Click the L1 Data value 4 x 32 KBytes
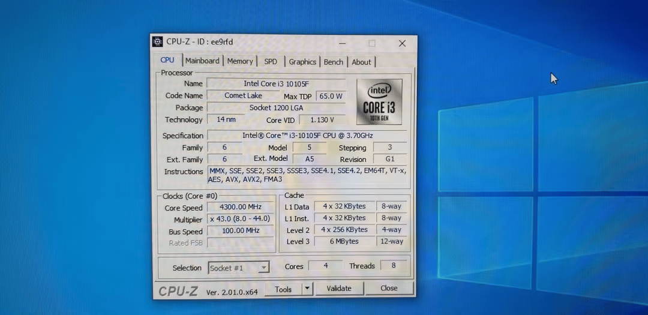 (x=344, y=206)
